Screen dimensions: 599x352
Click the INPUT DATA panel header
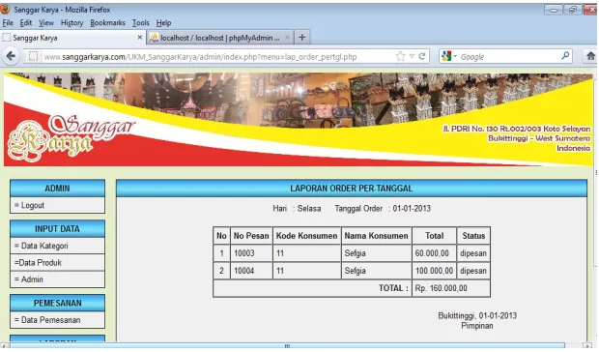pyautogui.click(x=57, y=228)
